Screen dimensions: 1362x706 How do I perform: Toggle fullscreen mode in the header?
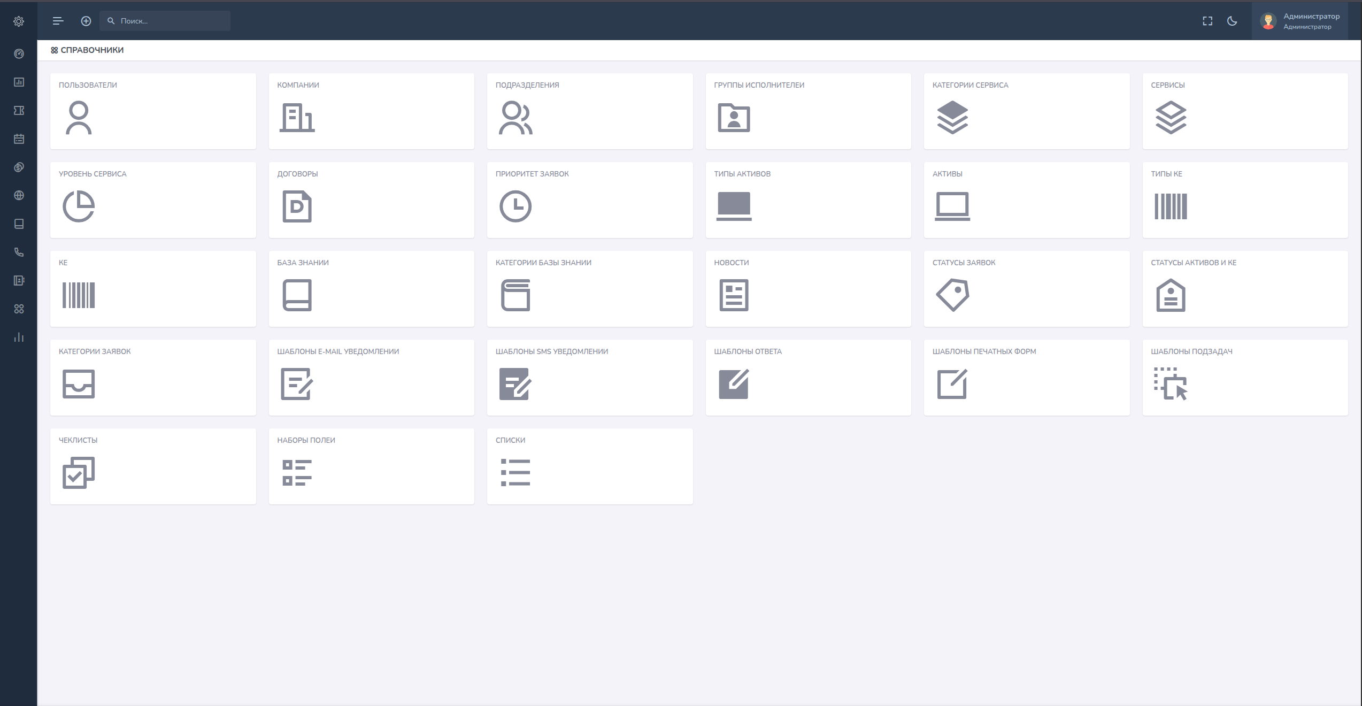click(1207, 21)
